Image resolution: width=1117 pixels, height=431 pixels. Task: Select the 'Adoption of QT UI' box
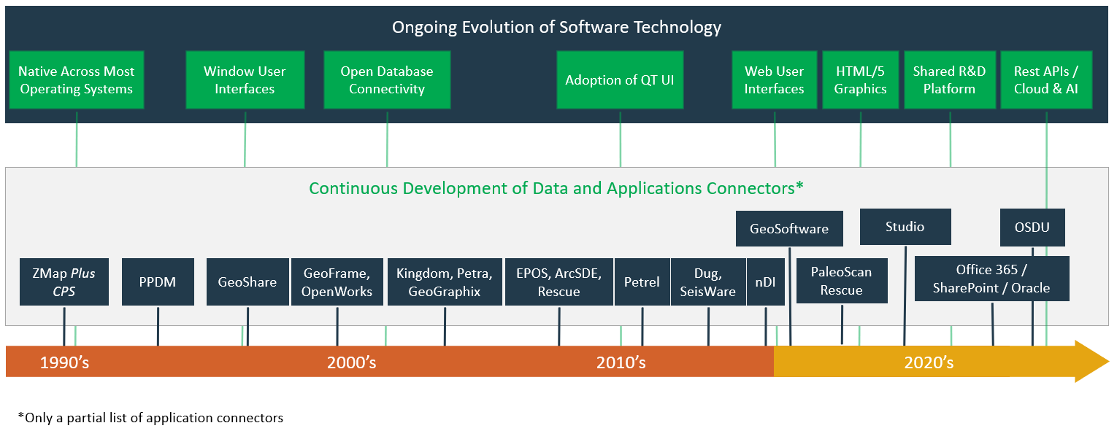click(620, 80)
